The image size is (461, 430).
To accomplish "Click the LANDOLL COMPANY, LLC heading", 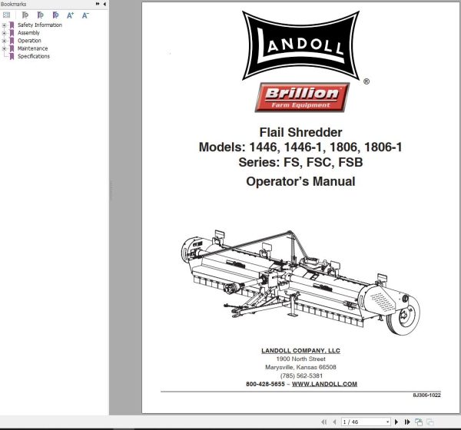I will pos(300,351).
